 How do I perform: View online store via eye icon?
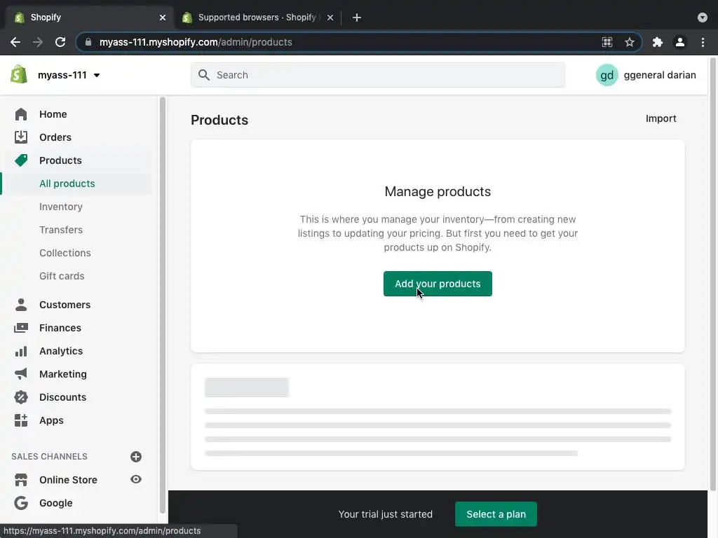136,479
